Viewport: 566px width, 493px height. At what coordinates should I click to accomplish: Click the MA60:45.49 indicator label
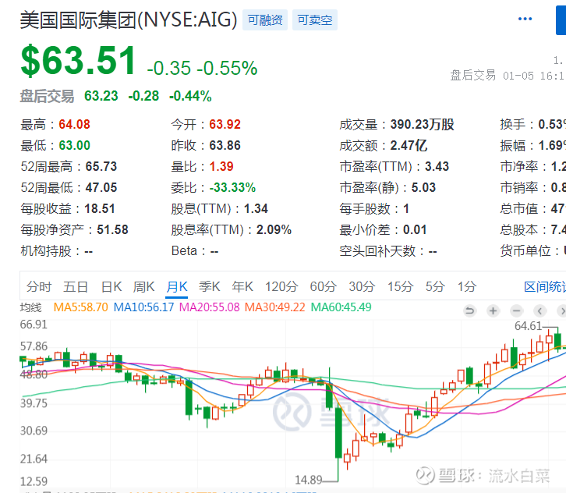point(341,307)
